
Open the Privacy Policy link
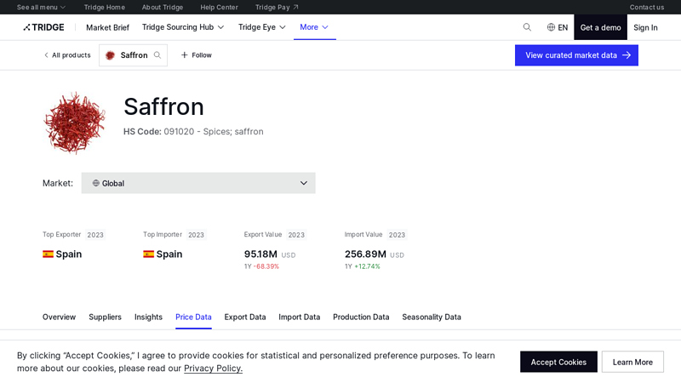(x=213, y=369)
